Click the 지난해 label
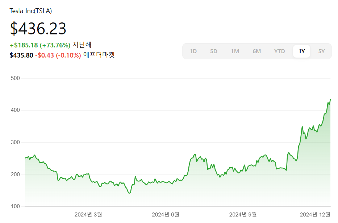The height and width of the screenshot is (223, 338). (82, 45)
